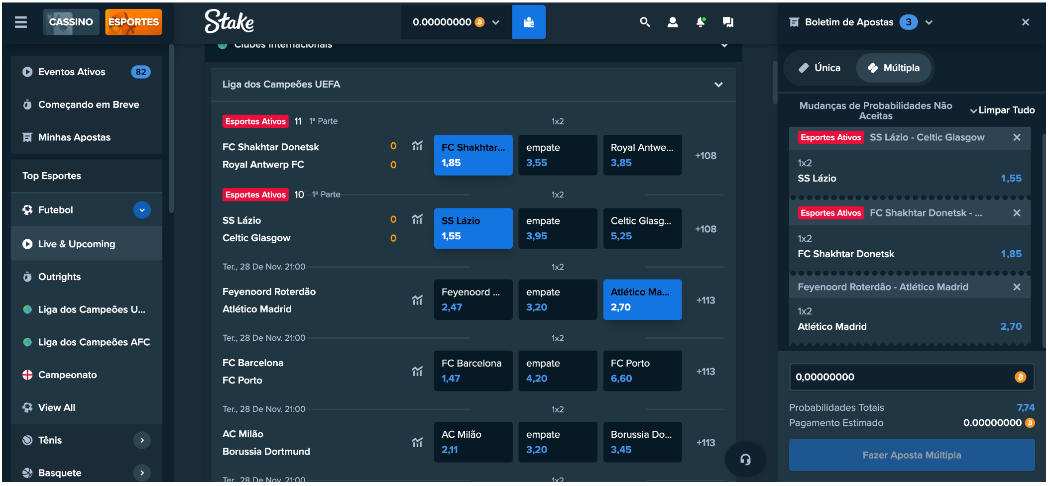Switch to the Cassino tab
Image resolution: width=1050 pixels, height=486 pixels.
pyautogui.click(x=71, y=22)
